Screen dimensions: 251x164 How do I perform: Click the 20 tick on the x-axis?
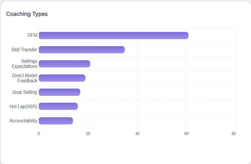click(x=88, y=134)
